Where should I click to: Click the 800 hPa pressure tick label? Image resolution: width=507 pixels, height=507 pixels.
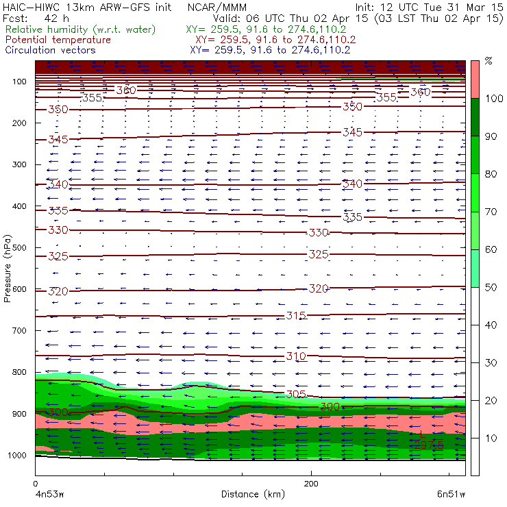pos(19,372)
